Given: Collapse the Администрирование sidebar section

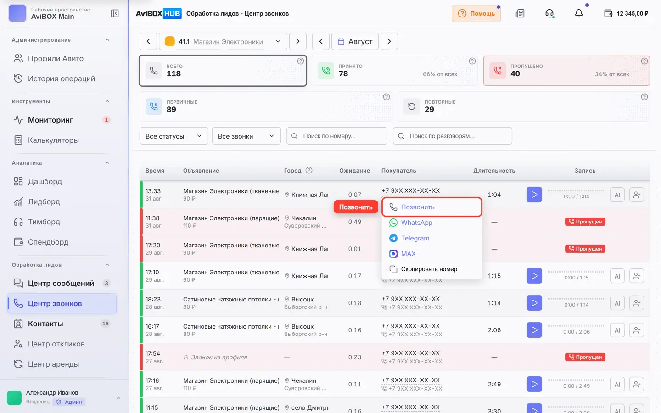Looking at the screenshot, I should tap(107, 40).
